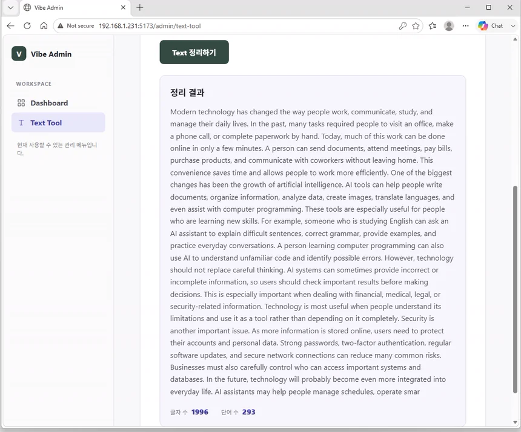
Task: Click the Not secure warning indicator
Action: (76, 26)
